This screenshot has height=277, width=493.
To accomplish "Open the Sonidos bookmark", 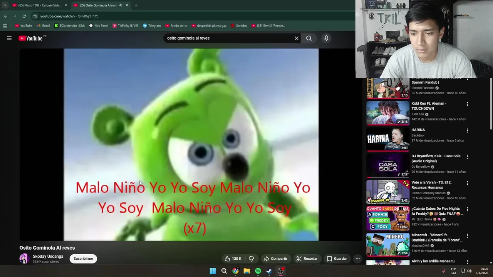I will click(x=239, y=26).
